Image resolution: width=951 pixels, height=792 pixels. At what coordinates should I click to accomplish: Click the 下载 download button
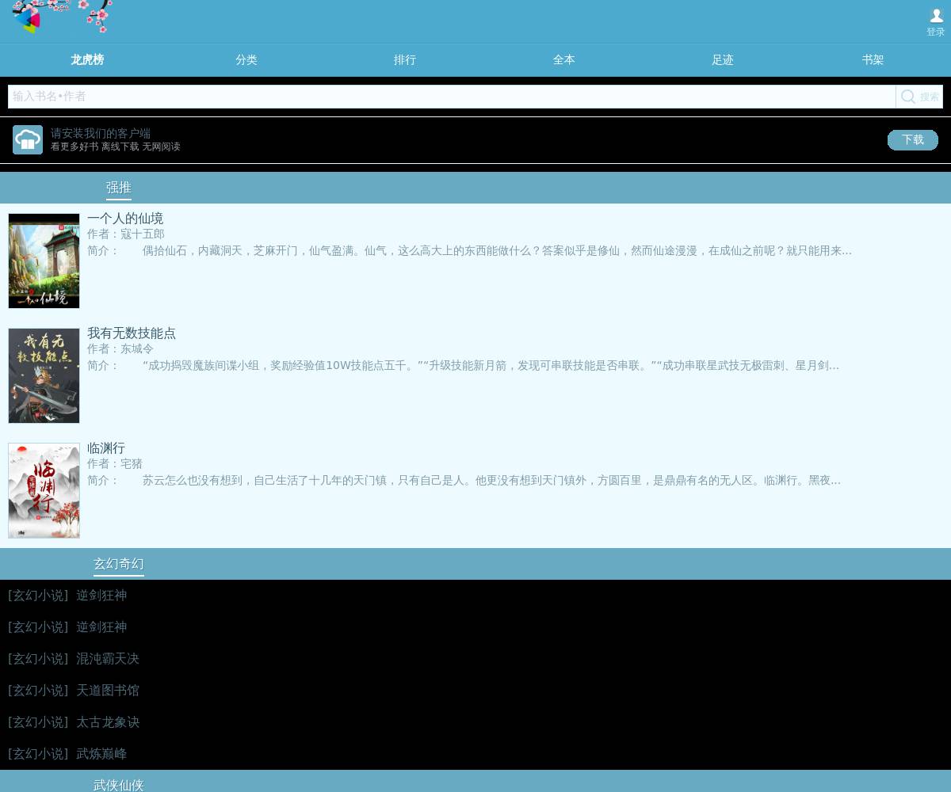(x=912, y=140)
